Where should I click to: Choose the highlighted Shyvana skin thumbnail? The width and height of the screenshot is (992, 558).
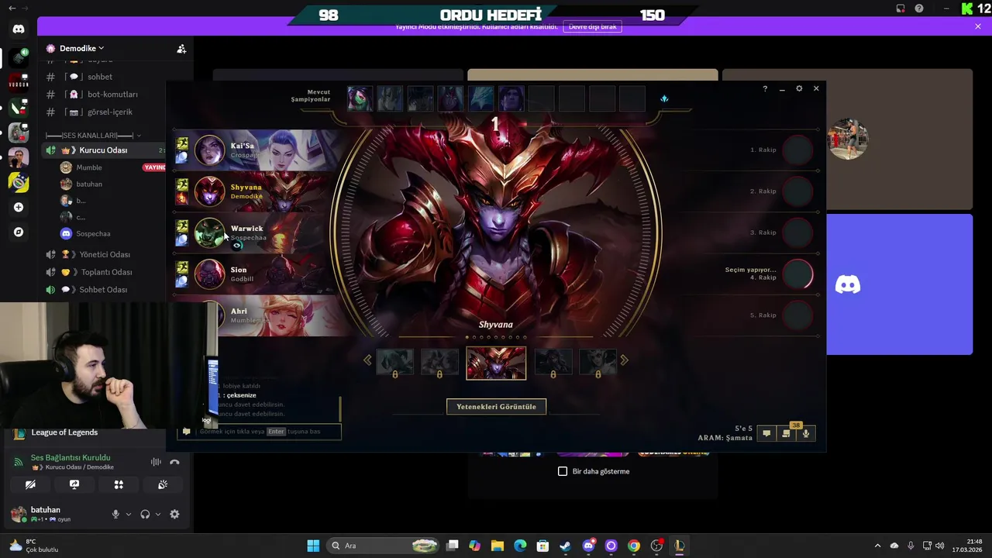(496, 363)
